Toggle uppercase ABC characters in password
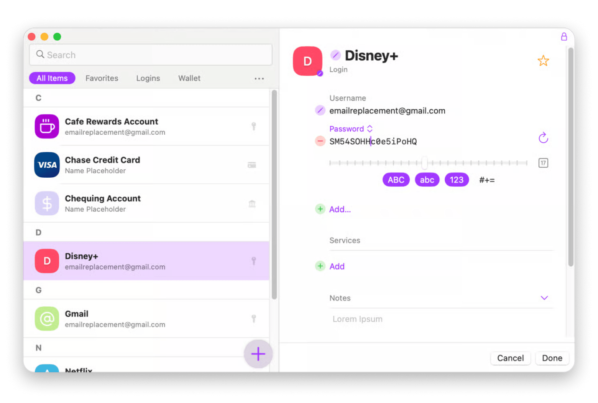Image resolution: width=598 pixels, height=403 pixels. pos(396,180)
